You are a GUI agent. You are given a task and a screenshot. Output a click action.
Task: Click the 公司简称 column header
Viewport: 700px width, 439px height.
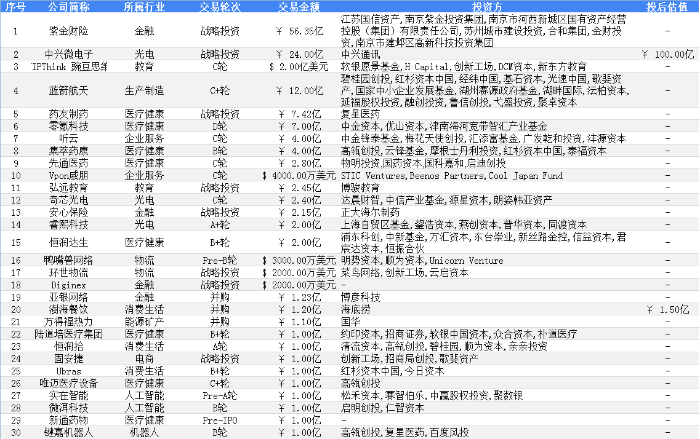[69, 7]
